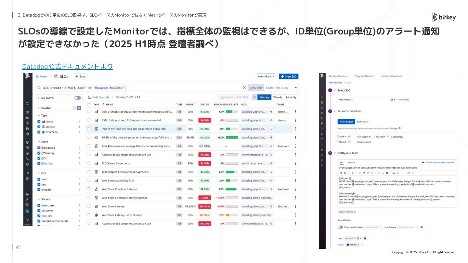This screenshot has width=468, height=263.
Task: Open Manage Downtimes tab
Action: 392,76
